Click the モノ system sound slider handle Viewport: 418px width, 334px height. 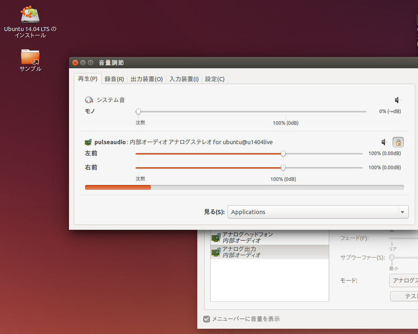138,111
